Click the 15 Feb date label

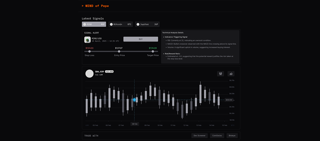click(224, 125)
